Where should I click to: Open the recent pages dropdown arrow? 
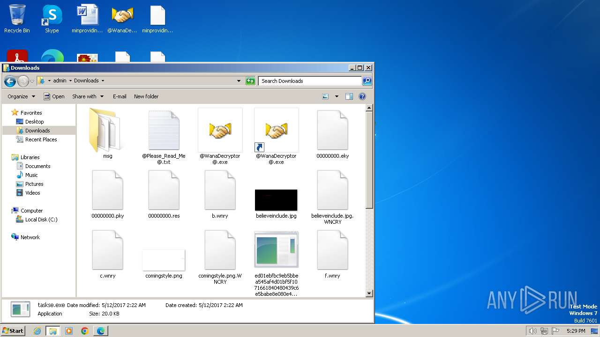[x=32, y=81]
